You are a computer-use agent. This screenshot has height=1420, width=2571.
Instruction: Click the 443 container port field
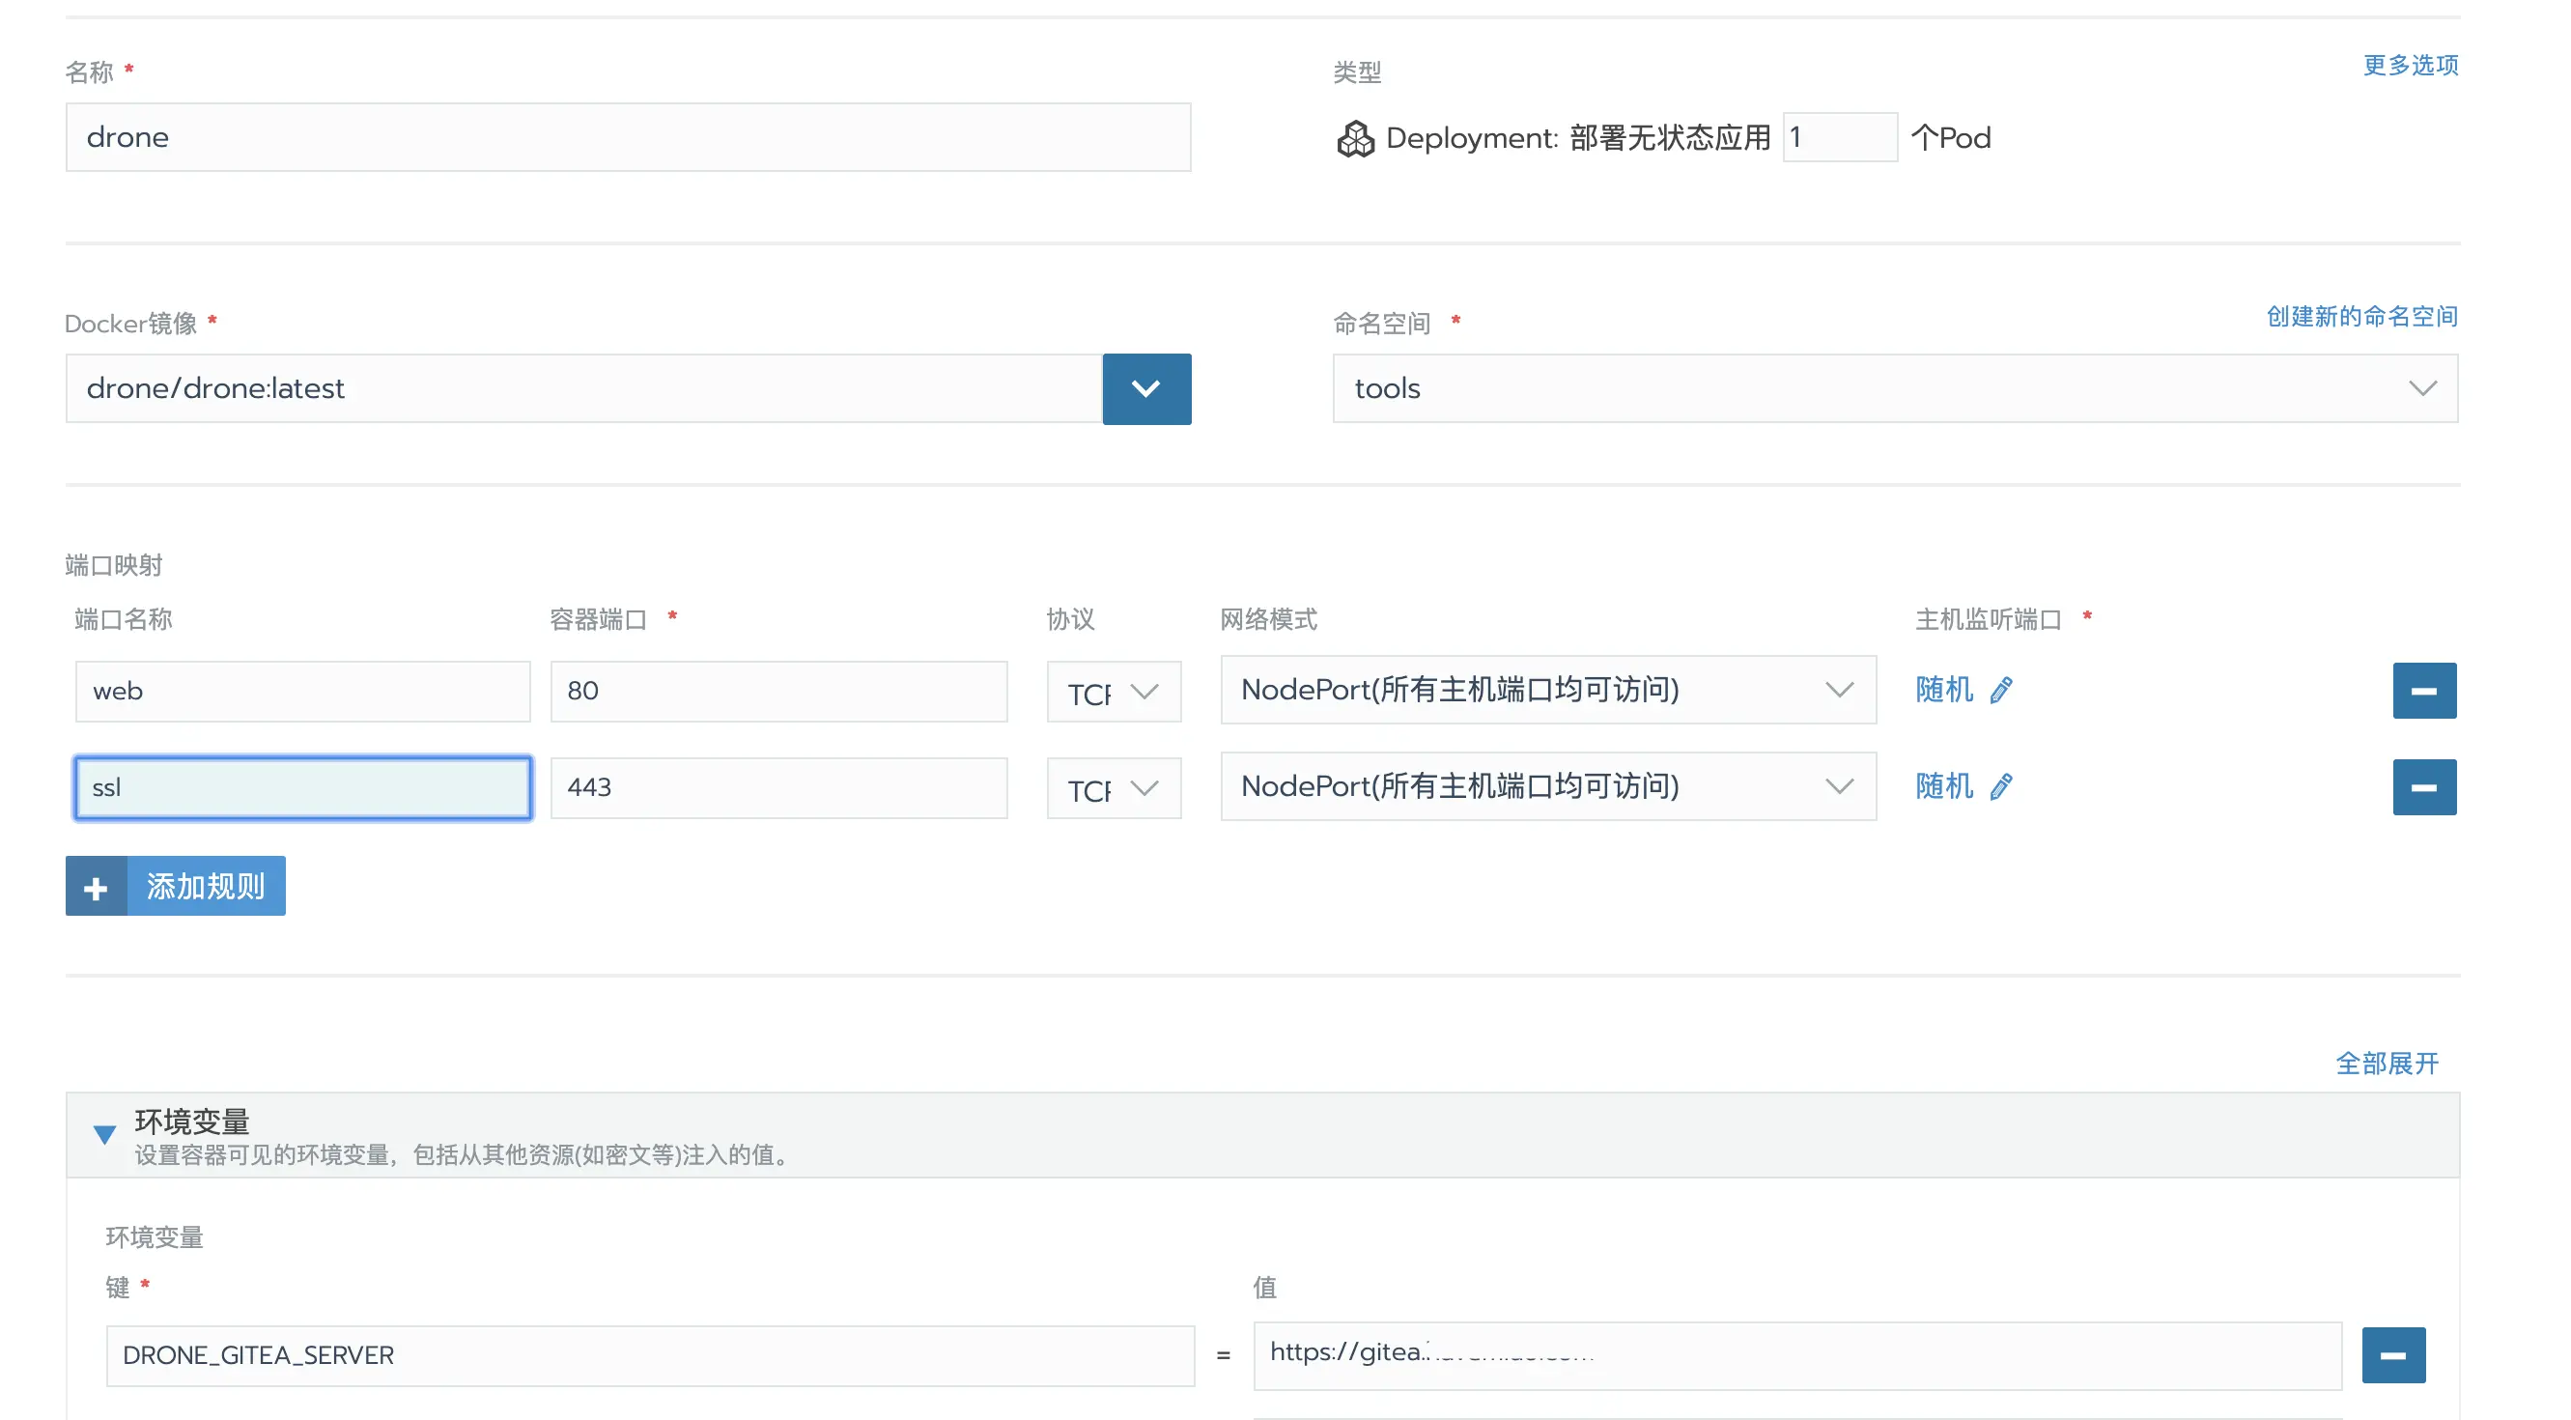pyautogui.click(x=777, y=787)
